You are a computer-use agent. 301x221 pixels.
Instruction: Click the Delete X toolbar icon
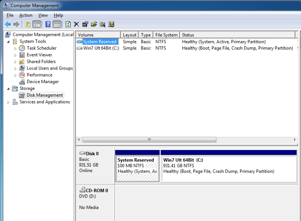pos(76,24)
